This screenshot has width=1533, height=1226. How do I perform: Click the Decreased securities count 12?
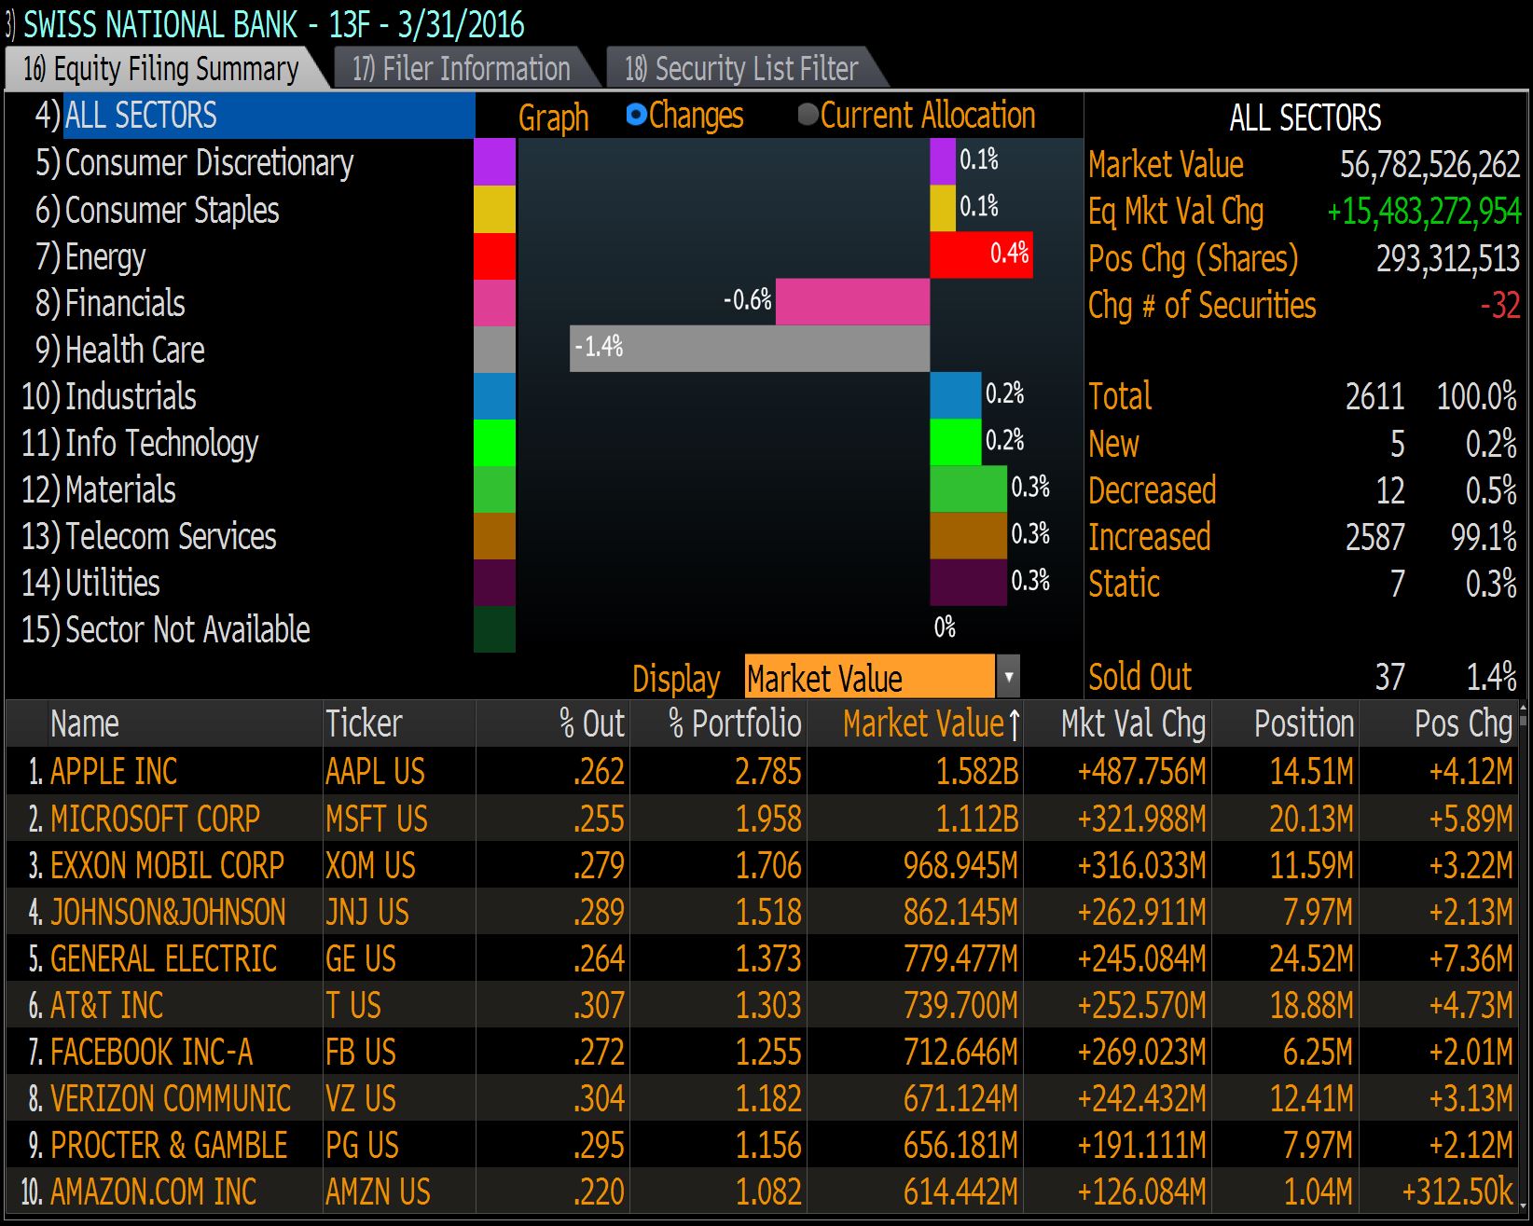click(1389, 490)
